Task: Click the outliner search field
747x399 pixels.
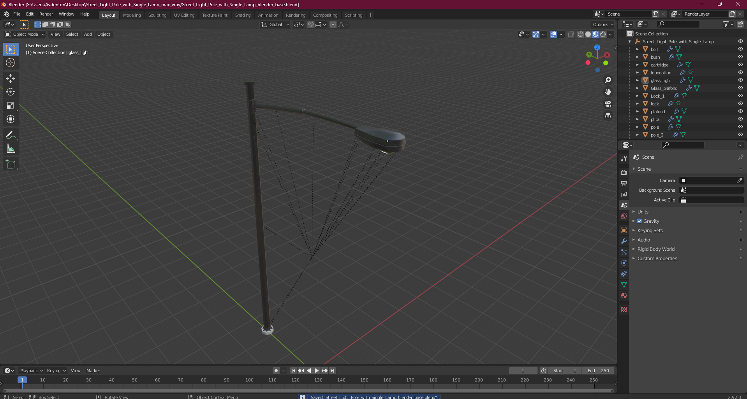Action: (678, 24)
